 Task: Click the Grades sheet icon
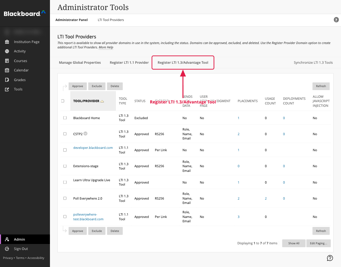coord(7,80)
